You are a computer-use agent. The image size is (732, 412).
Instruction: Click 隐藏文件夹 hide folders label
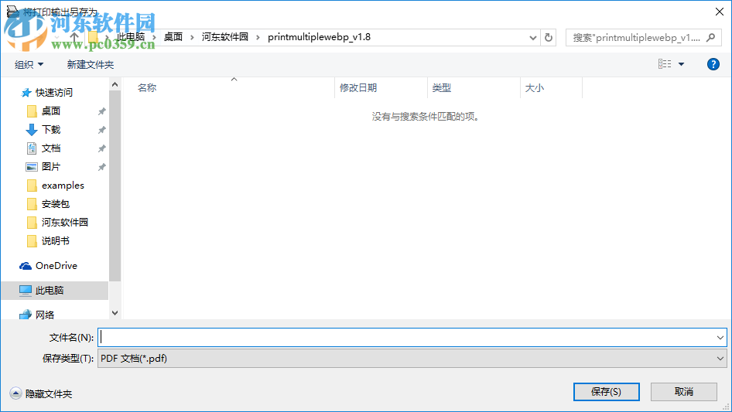coord(49,393)
